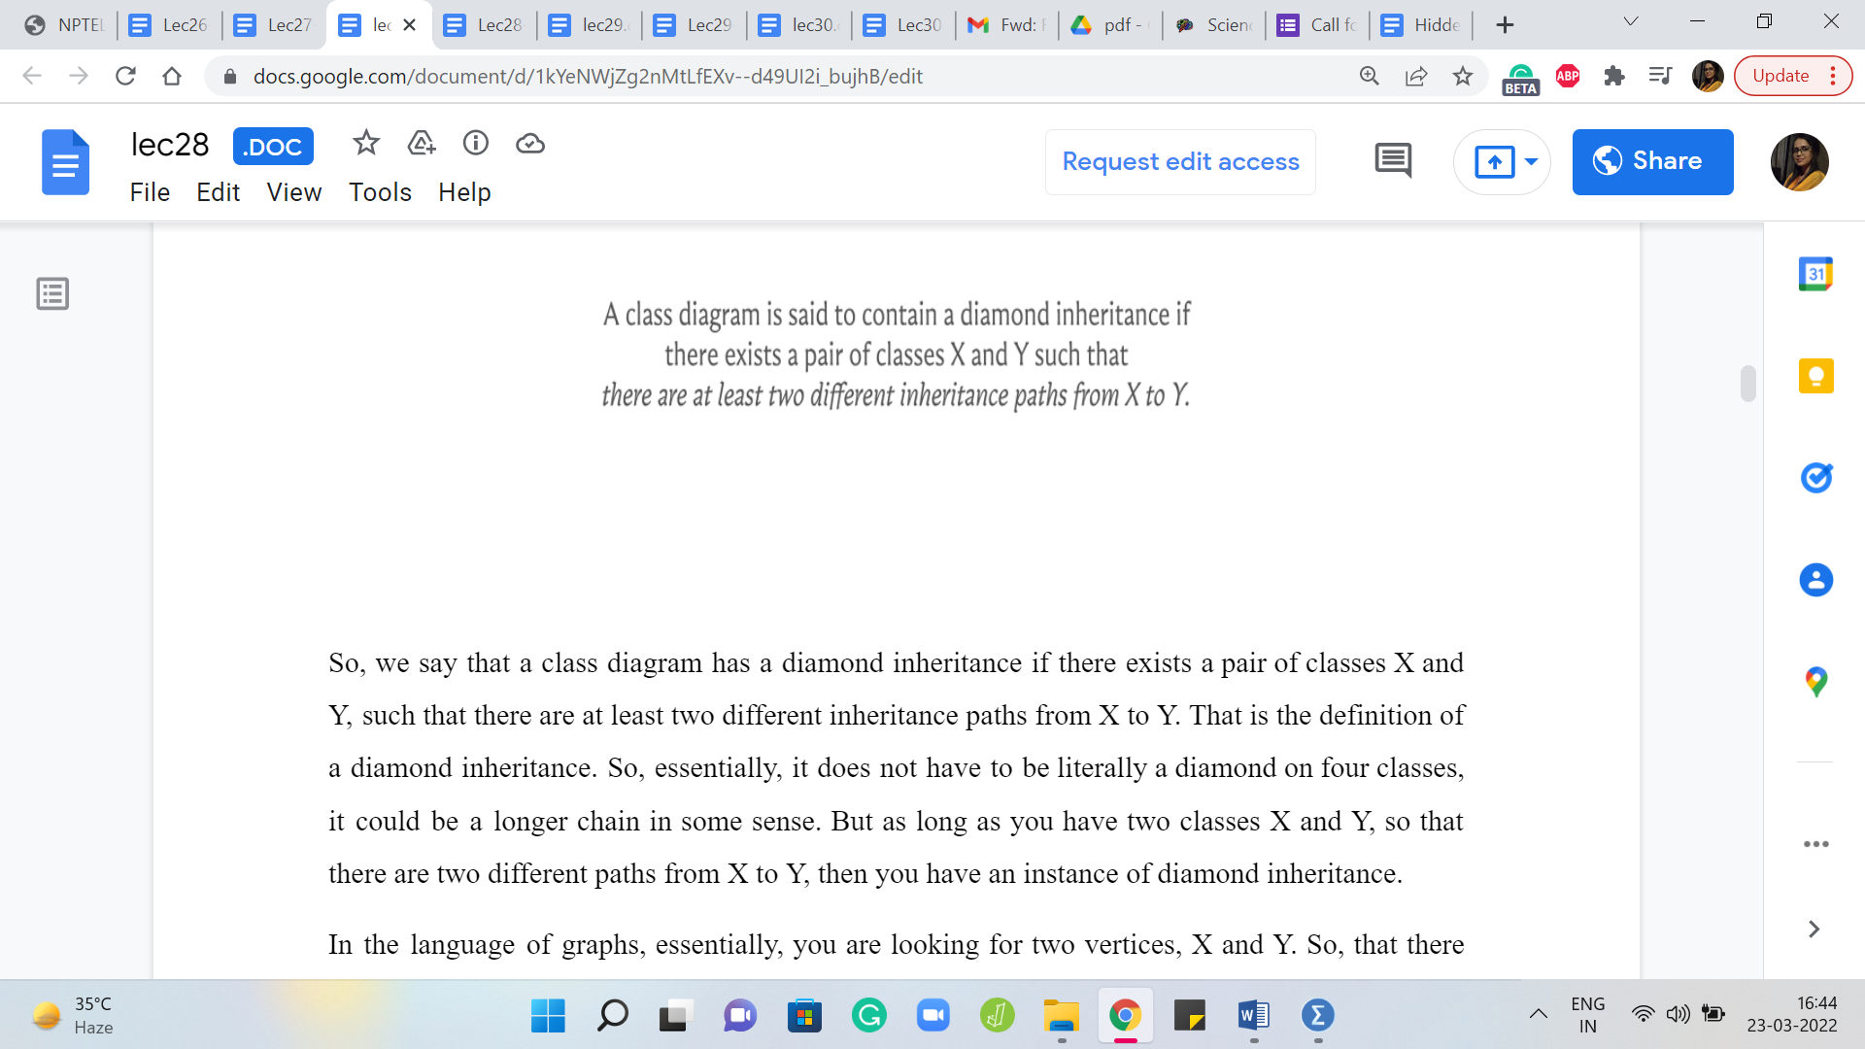
Task: Expand the present dropdown arrow
Action: pyautogui.click(x=1531, y=161)
